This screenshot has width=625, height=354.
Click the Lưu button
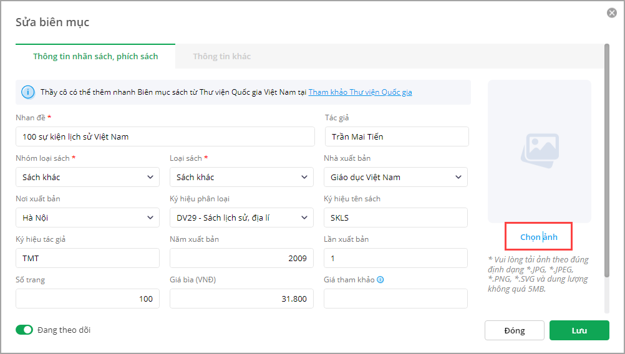[579, 330]
